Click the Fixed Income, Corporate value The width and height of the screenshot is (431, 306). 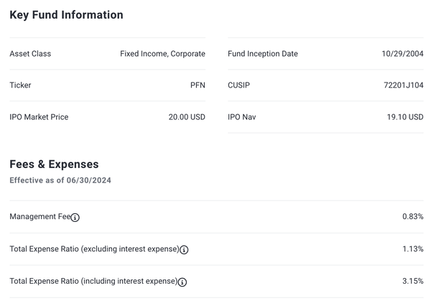[x=163, y=54]
